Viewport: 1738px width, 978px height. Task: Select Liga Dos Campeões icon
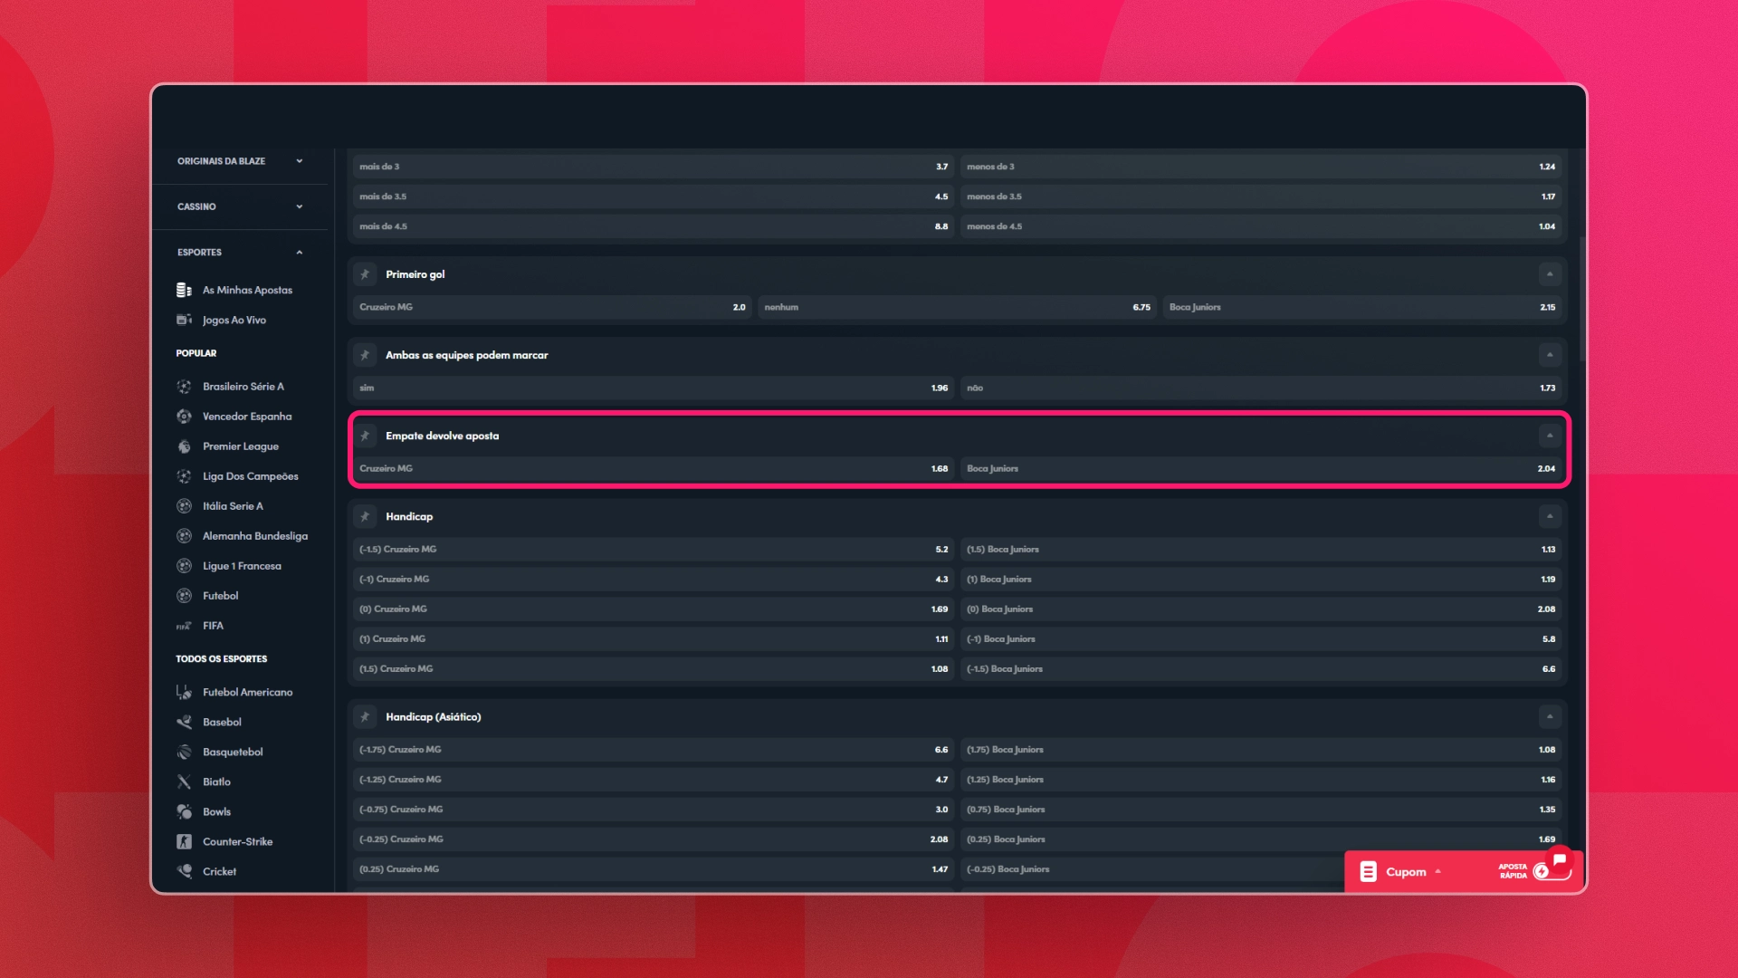(184, 476)
